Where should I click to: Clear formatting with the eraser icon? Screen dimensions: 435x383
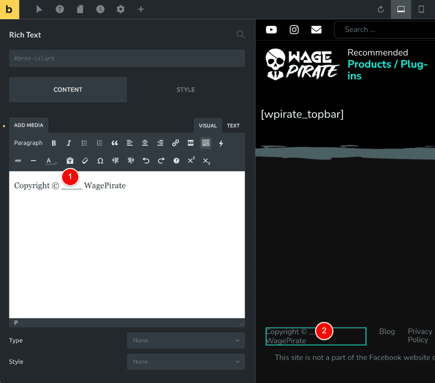pyautogui.click(x=85, y=161)
